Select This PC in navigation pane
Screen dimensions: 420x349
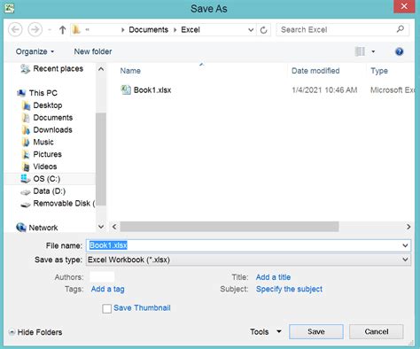coord(43,93)
